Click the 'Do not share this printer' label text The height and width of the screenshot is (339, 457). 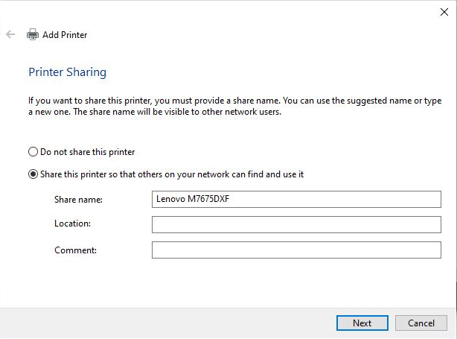(x=87, y=152)
